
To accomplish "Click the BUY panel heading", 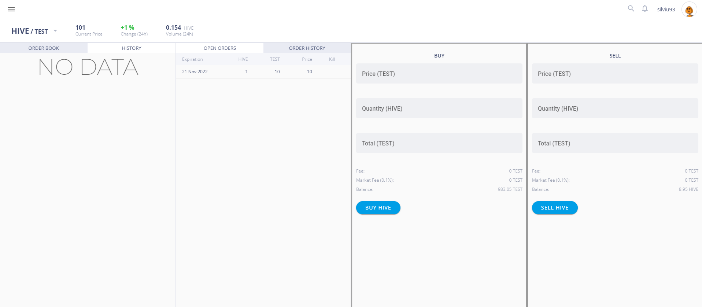I will point(439,56).
